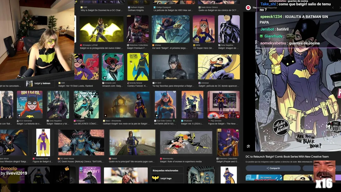Click the DC Geek House favicon
The width and height of the screenshot is (341, 192).
pyautogui.click(x=59, y=159)
